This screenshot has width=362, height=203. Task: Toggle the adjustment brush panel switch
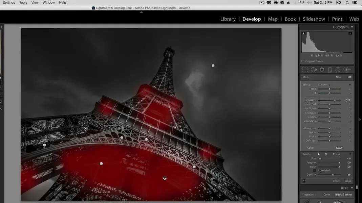point(303,181)
